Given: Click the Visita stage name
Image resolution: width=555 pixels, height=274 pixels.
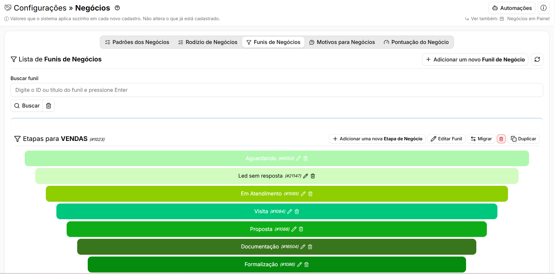Looking at the screenshot, I should pos(261,211).
